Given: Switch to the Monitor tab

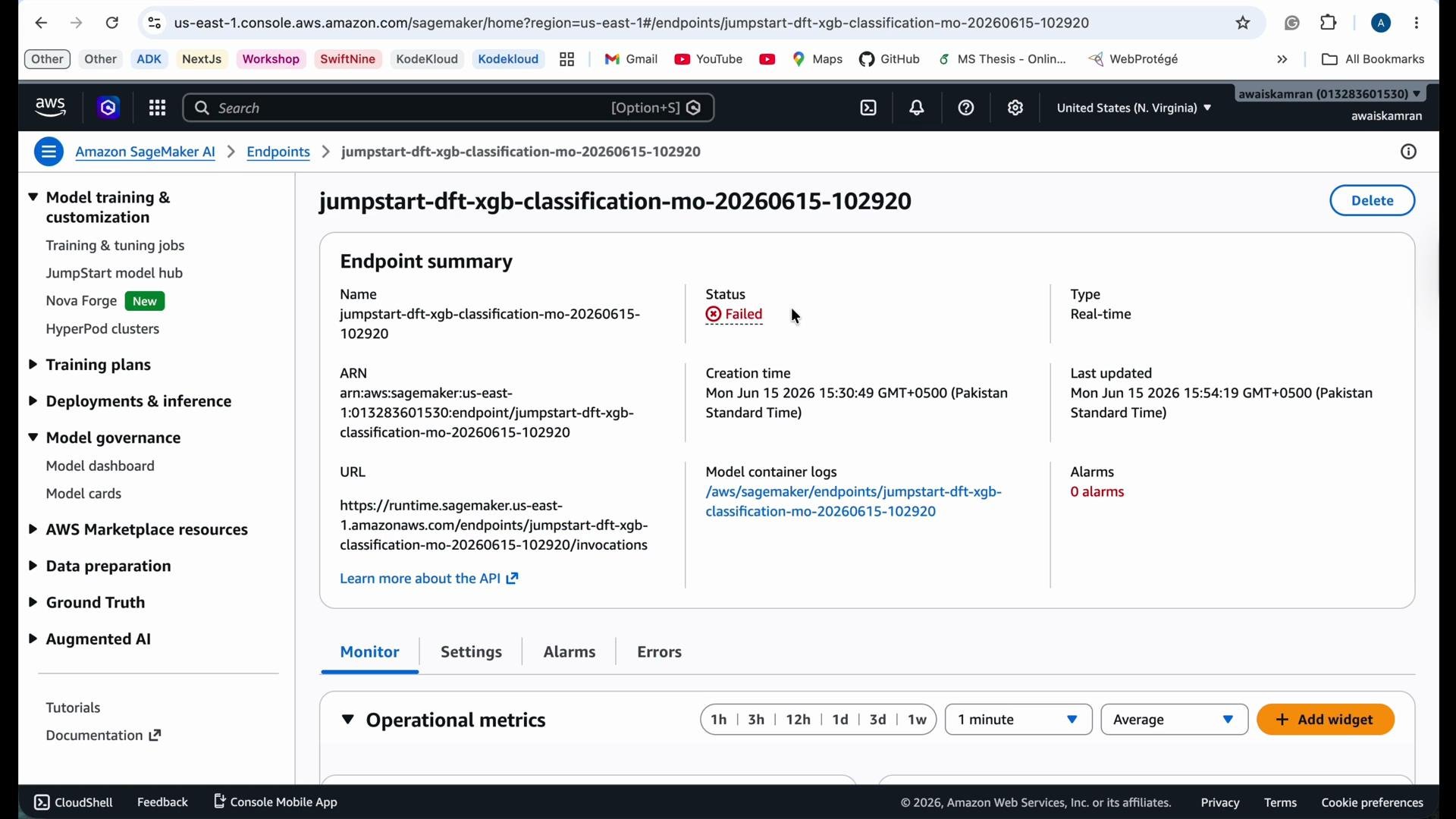Looking at the screenshot, I should (x=369, y=652).
